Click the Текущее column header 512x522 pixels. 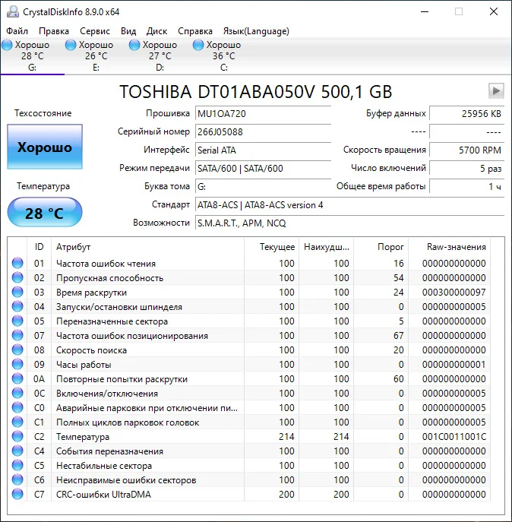[x=272, y=247]
